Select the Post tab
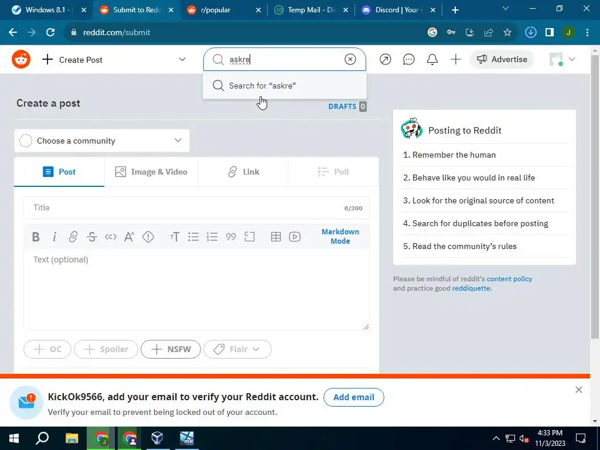600x450 pixels. tap(59, 172)
